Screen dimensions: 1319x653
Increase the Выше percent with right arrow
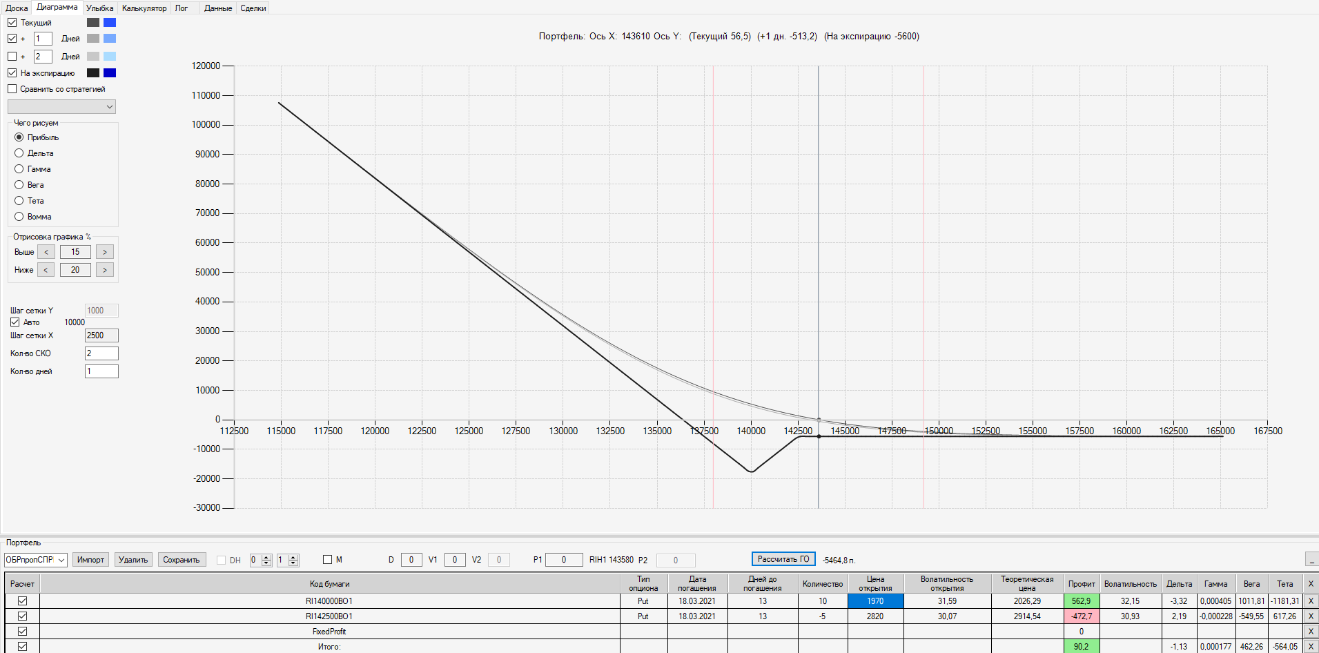point(105,252)
